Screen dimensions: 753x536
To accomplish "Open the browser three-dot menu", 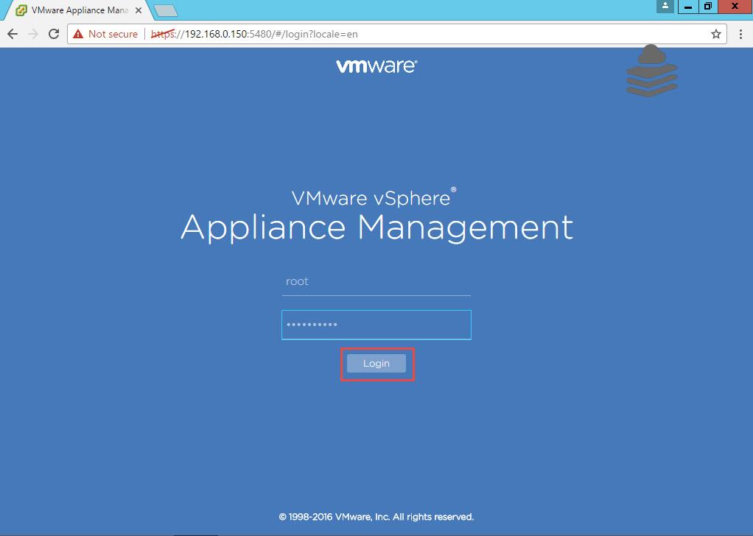I will (x=740, y=34).
